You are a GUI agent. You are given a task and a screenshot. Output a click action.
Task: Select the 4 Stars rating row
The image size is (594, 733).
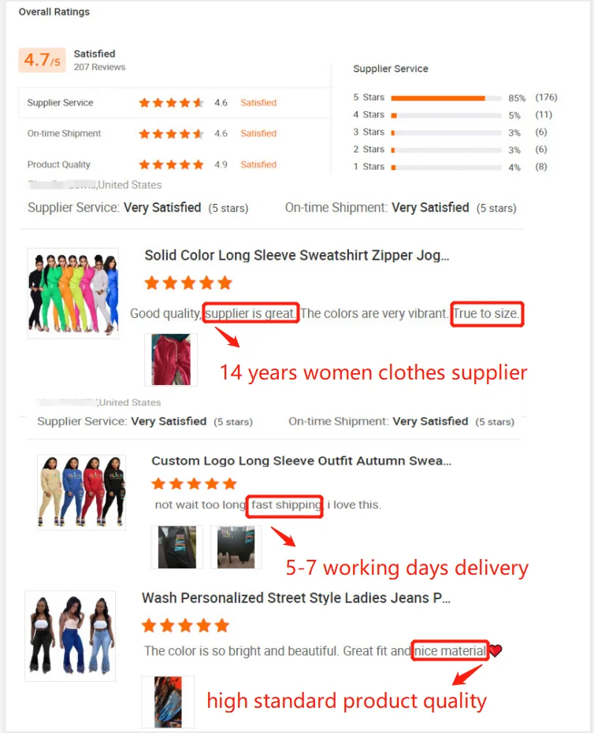pos(455,115)
